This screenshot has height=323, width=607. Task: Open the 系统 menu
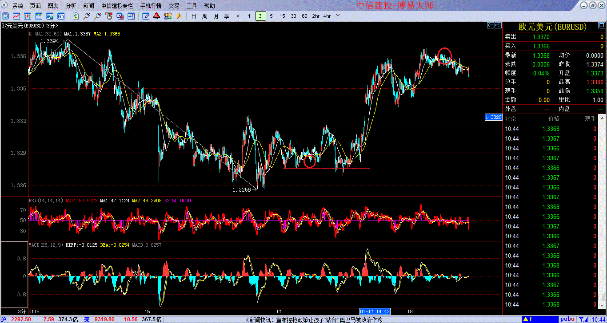click(18, 6)
